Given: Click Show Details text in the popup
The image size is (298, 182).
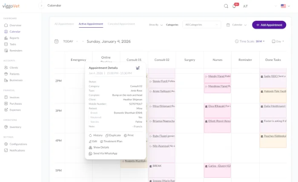Looking at the screenshot, I should pos(101,148).
